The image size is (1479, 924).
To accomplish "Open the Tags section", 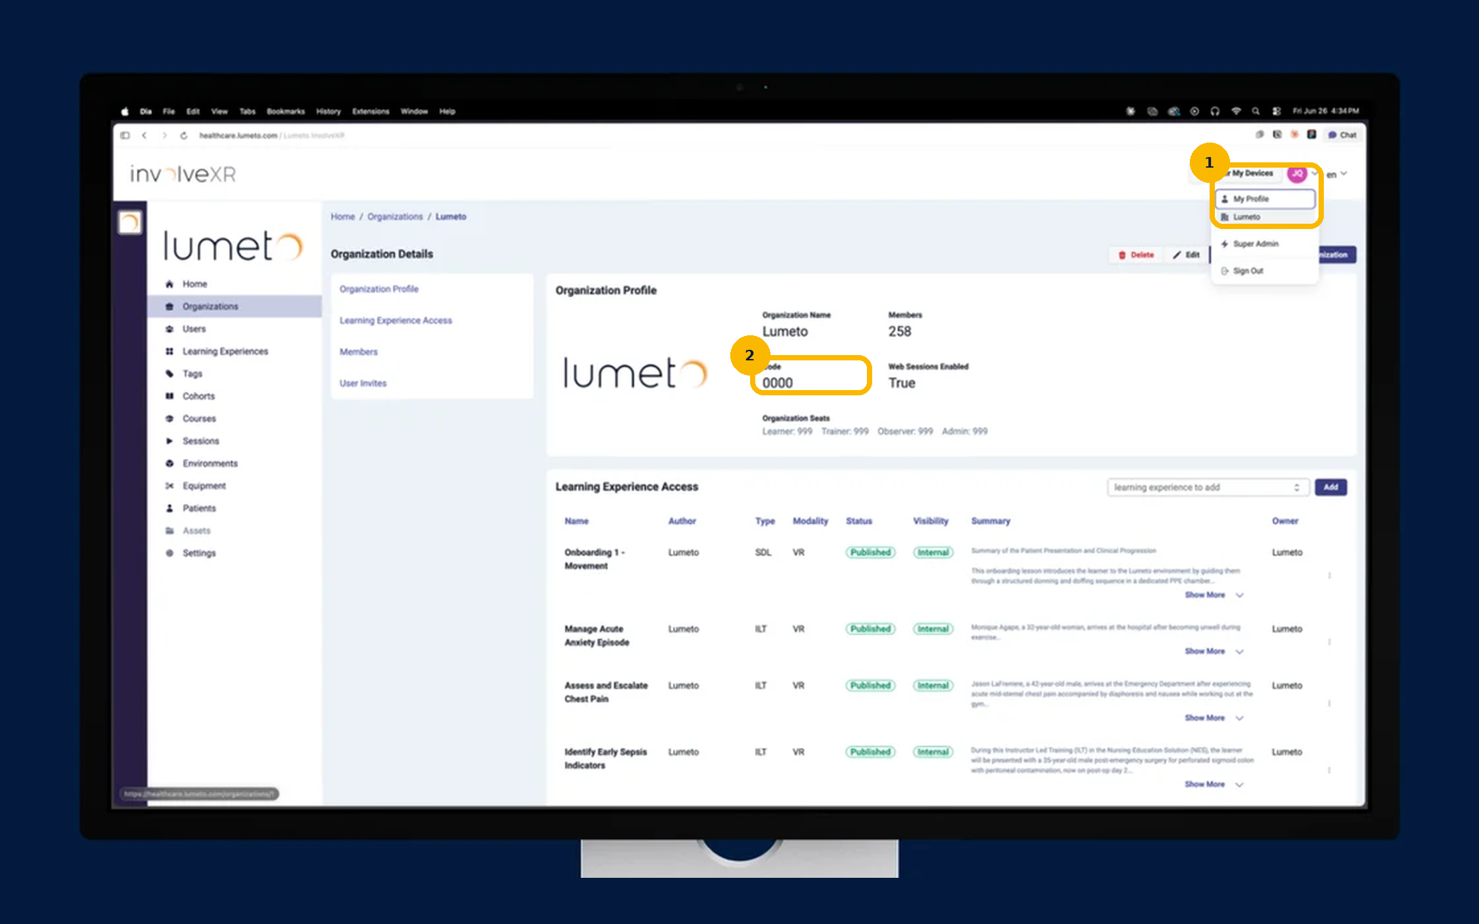I will click(x=192, y=374).
